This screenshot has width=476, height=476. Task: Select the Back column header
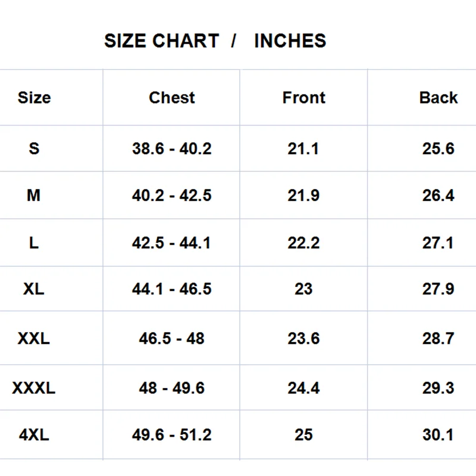[439, 98]
